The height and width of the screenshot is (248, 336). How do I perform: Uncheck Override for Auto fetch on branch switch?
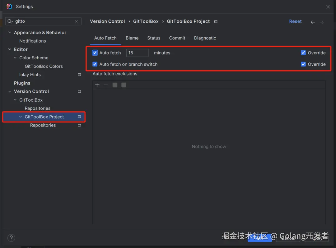pyautogui.click(x=303, y=64)
